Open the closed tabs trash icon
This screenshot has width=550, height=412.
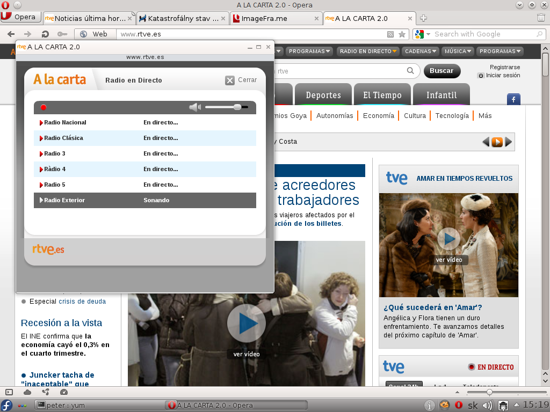pos(541,18)
